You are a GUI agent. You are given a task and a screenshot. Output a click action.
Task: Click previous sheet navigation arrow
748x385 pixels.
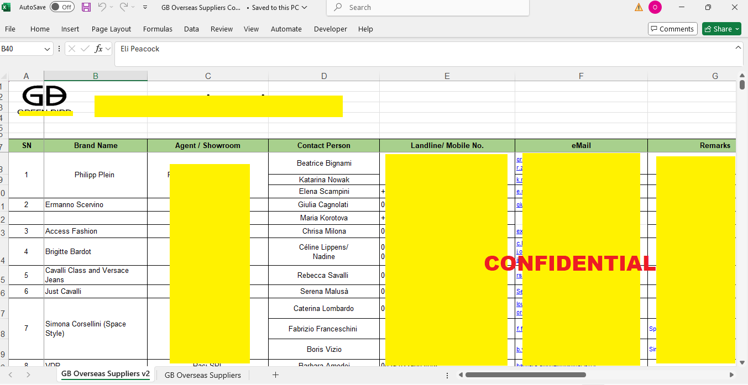point(10,375)
